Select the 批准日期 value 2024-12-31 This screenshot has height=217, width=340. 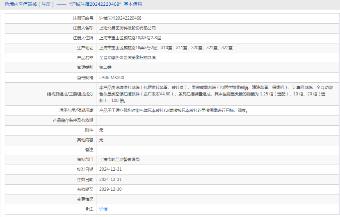coord(110,170)
